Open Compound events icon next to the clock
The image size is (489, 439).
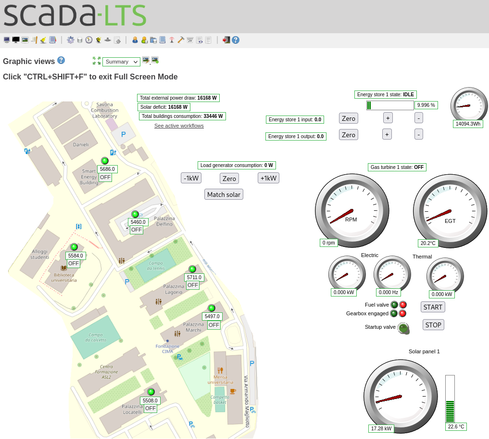pyautogui.click(x=99, y=40)
